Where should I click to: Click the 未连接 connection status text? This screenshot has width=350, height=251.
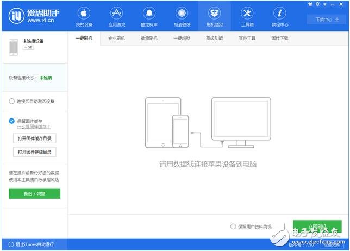[x=46, y=78]
